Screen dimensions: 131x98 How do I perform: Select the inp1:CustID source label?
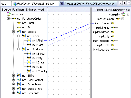click(28, 23)
